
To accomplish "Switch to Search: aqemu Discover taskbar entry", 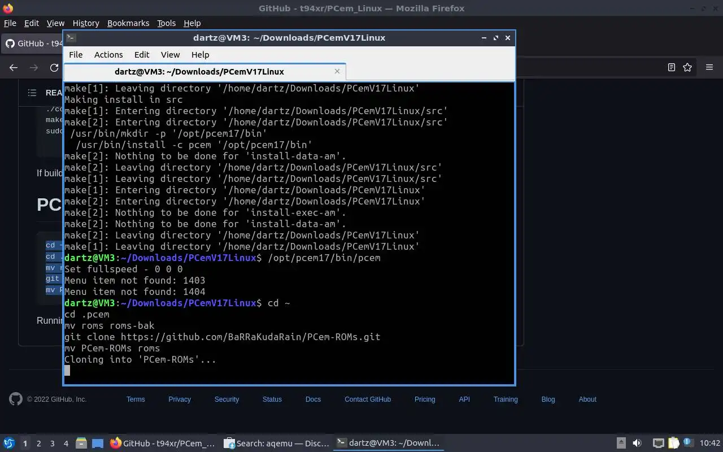I will (277, 444).
